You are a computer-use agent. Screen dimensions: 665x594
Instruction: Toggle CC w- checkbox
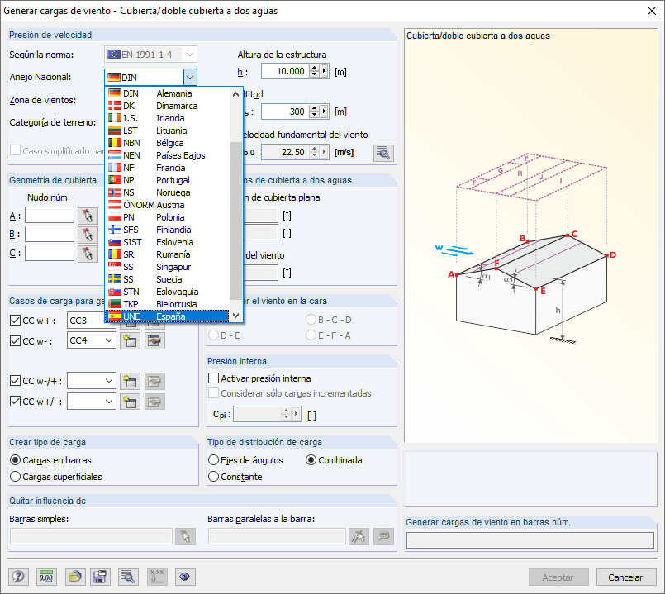(15, 340)
